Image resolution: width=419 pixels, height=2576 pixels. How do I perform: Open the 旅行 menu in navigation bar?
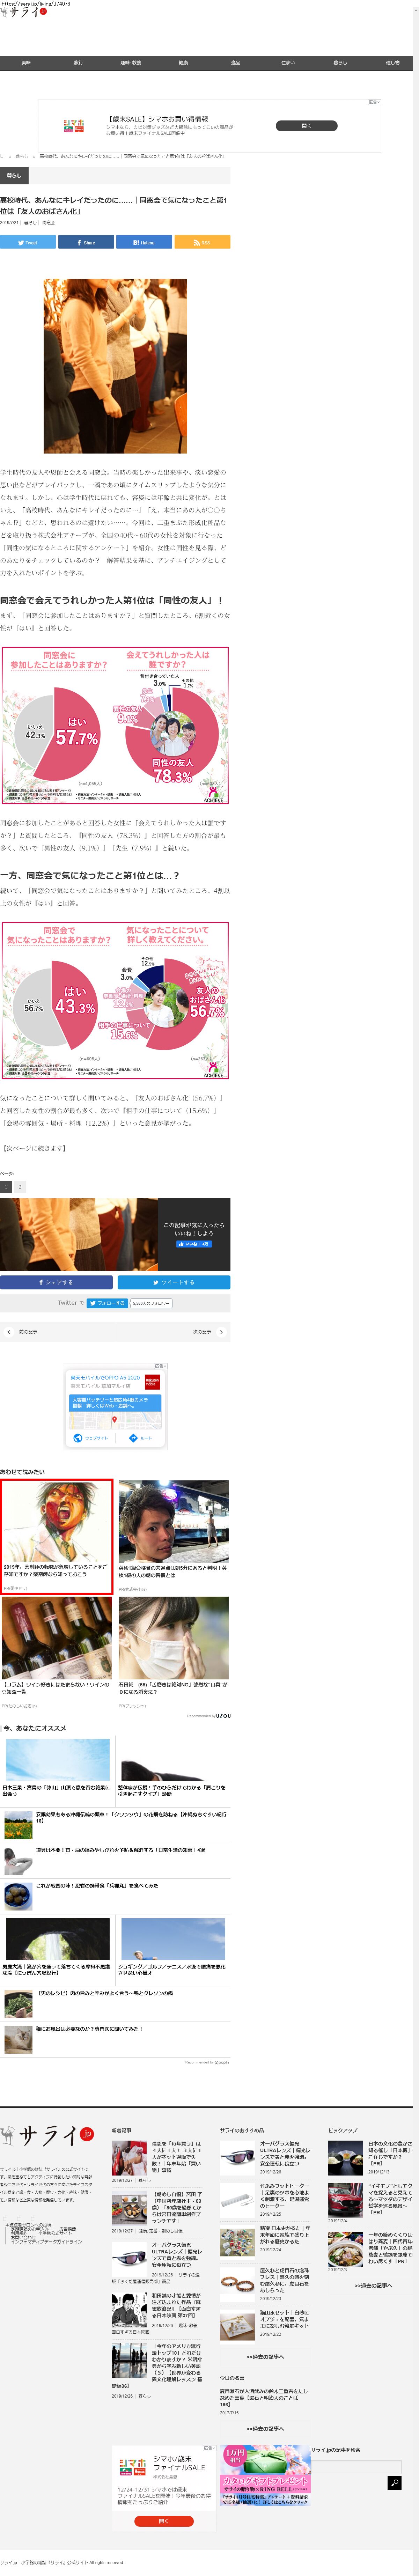[78, 63]
